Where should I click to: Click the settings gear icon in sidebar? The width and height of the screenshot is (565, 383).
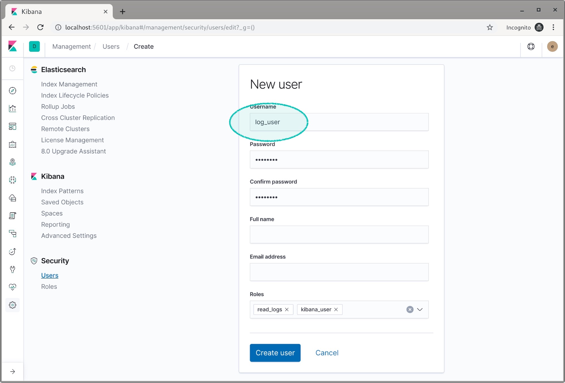pos(12,305)
